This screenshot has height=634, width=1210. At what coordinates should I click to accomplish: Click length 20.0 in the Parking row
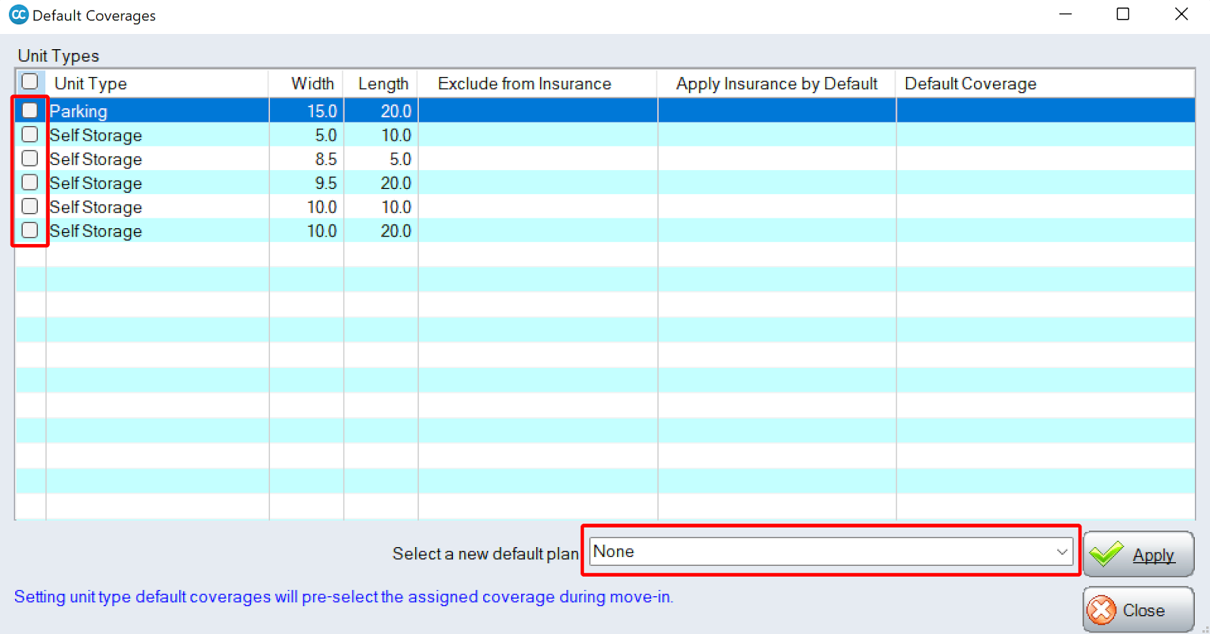tap(381, 110)
